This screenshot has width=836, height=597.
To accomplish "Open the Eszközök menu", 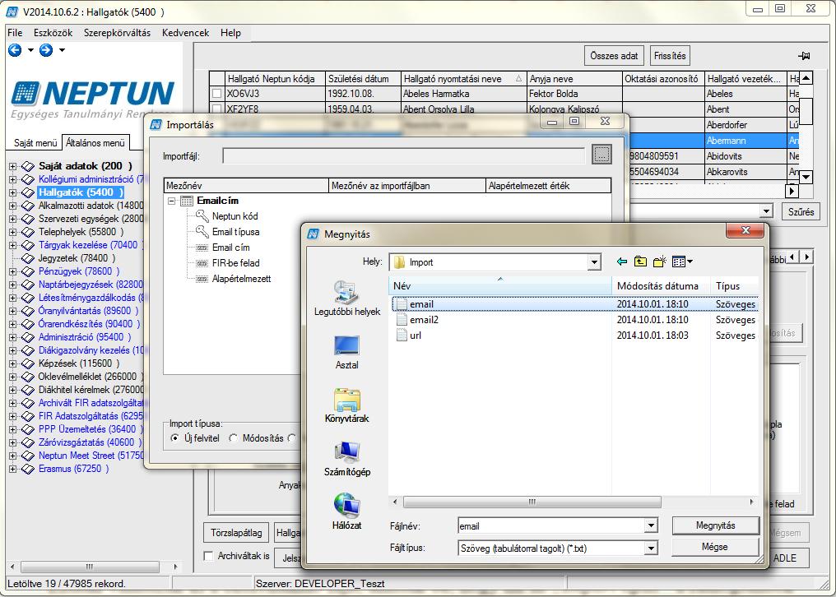I will [x=53, y=33].
